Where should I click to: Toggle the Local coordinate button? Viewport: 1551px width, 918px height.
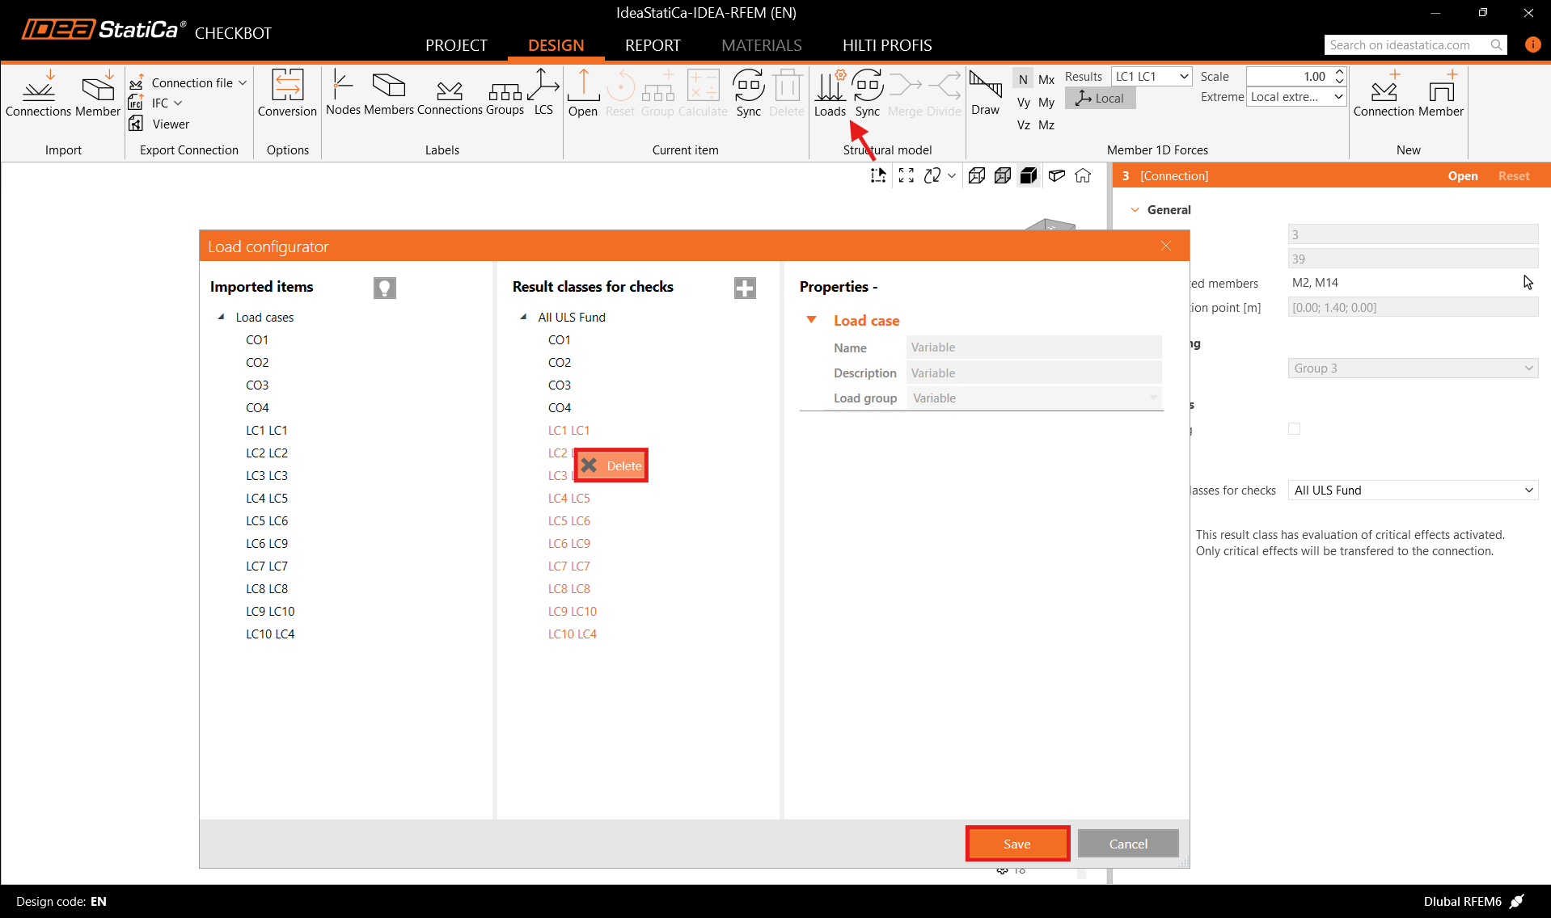[x=1100, y=99]
